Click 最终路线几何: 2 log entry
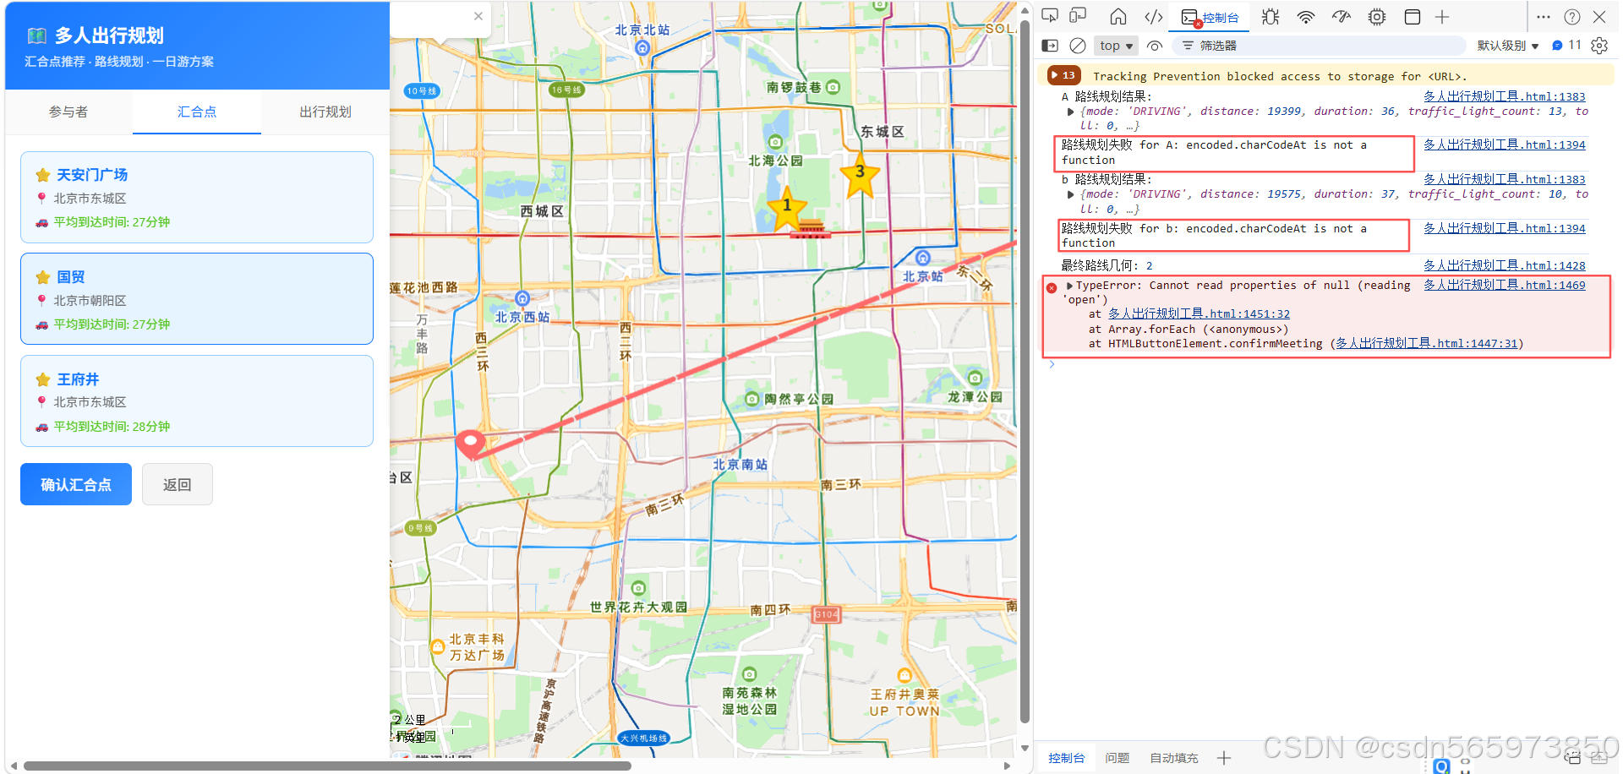The image size is (1623, 774). point(1107,265)
